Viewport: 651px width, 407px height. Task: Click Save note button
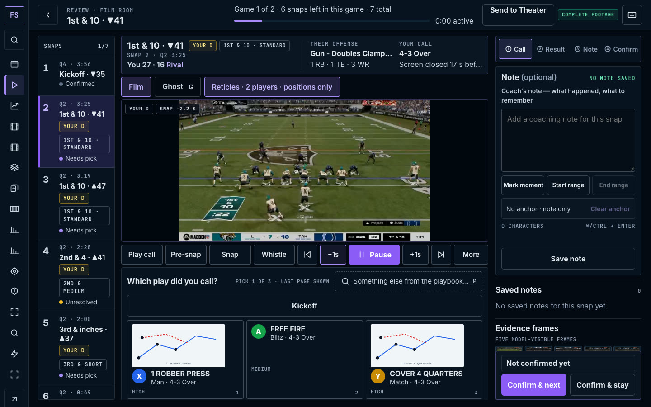click(x=568, y=259)
